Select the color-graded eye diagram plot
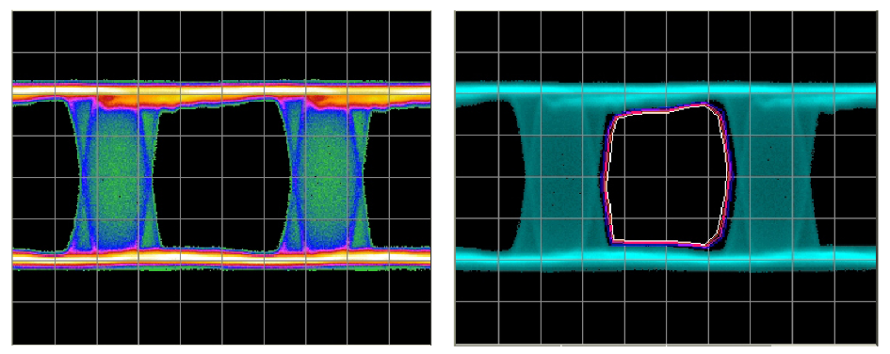Screen dimensions: 890x354 221,177
